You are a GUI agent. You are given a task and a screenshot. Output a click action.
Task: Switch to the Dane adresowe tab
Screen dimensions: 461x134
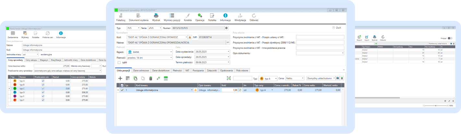[141, 70]
